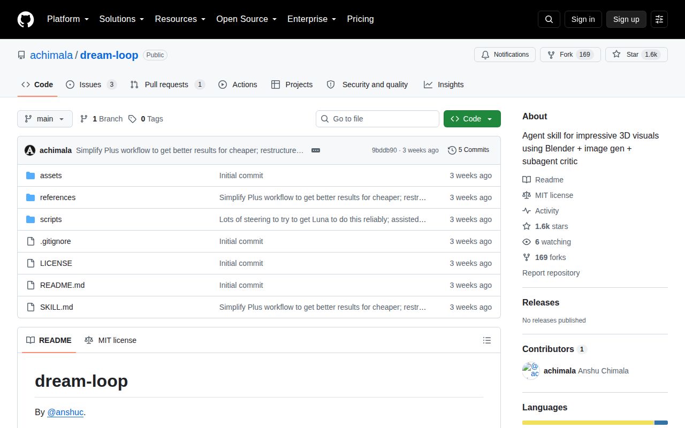View the 1 Branch link
This screenshot has height=428, width=685.
coord(101,119)
